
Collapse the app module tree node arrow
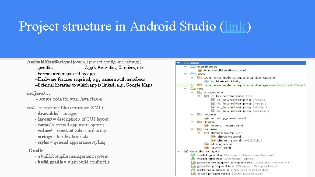[x=178, y=63]
